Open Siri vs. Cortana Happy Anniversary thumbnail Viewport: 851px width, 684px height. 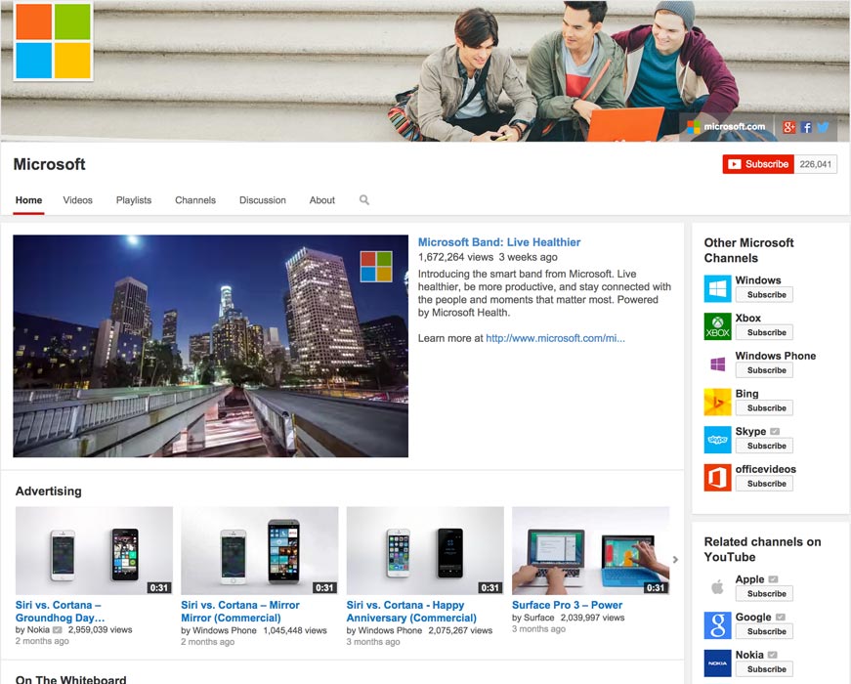(x=425, y=550)
